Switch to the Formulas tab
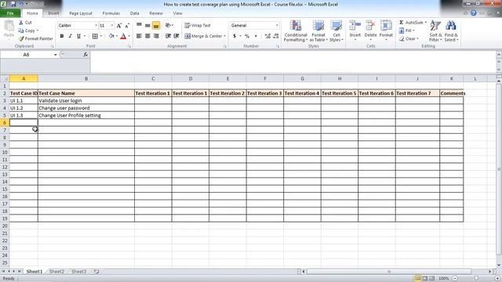Screen dimensions: 502x282 (111, 13)
